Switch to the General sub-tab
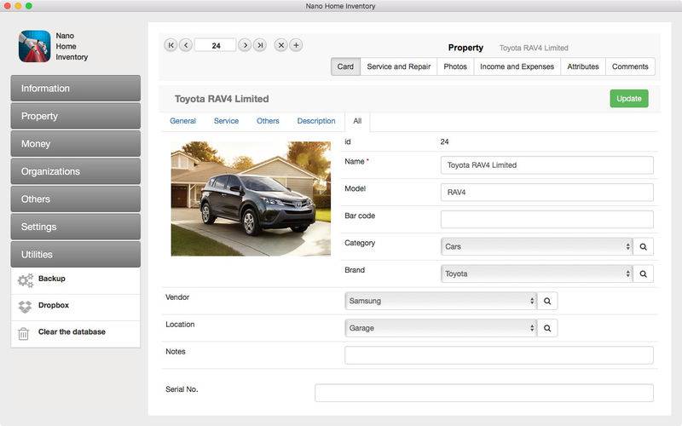 pyautogui.click(x=182, y=121)
